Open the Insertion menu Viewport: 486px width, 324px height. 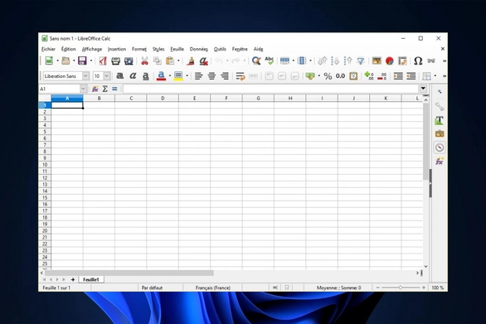tap(117, 49)
